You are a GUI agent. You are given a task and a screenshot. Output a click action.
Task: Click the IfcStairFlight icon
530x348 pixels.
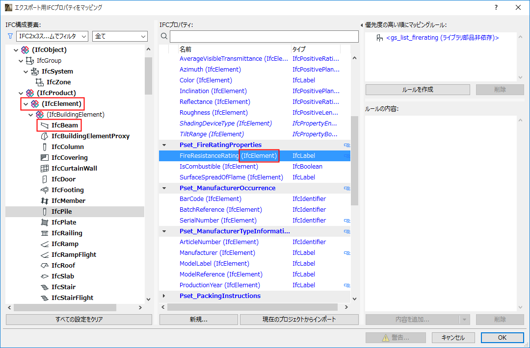click(x=44, y=298)
